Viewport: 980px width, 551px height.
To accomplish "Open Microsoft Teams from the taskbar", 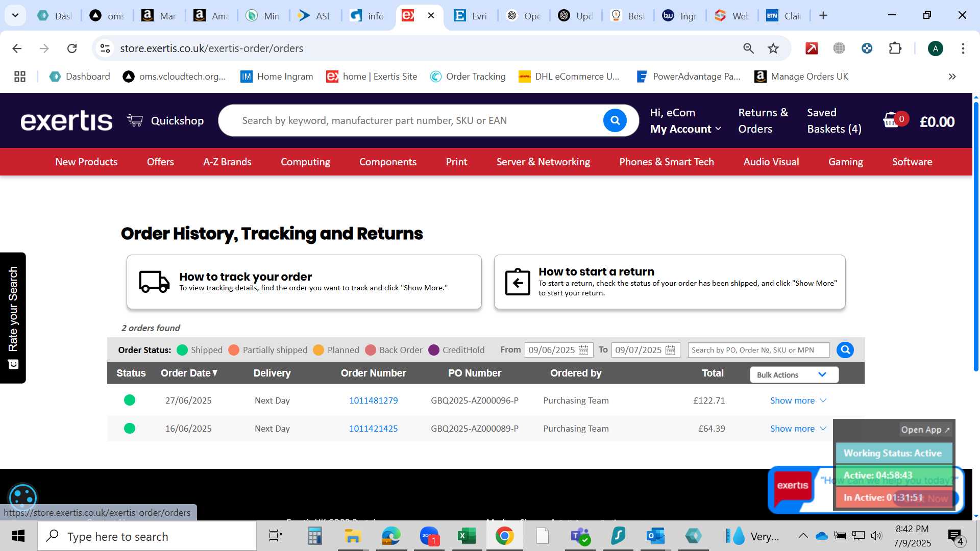I will [x=580, y=536].
